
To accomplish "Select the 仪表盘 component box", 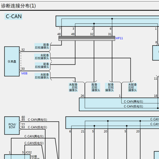I will (12, 61).
